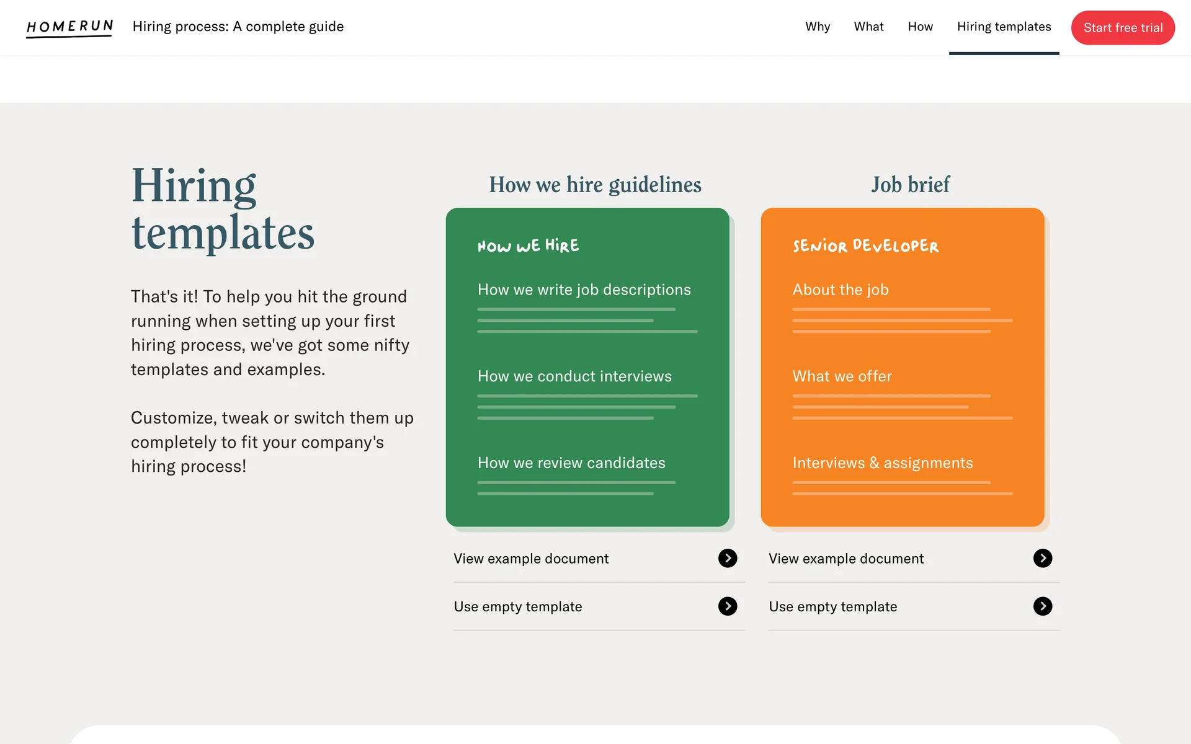Open View example document under Job brief
This screenshot has width=1191, height=744.
coord(846,559)
